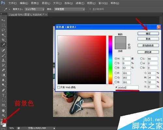Click the status bar icon beside 50% zoom
Screen dimensions: 163x130
pos(19,128)
